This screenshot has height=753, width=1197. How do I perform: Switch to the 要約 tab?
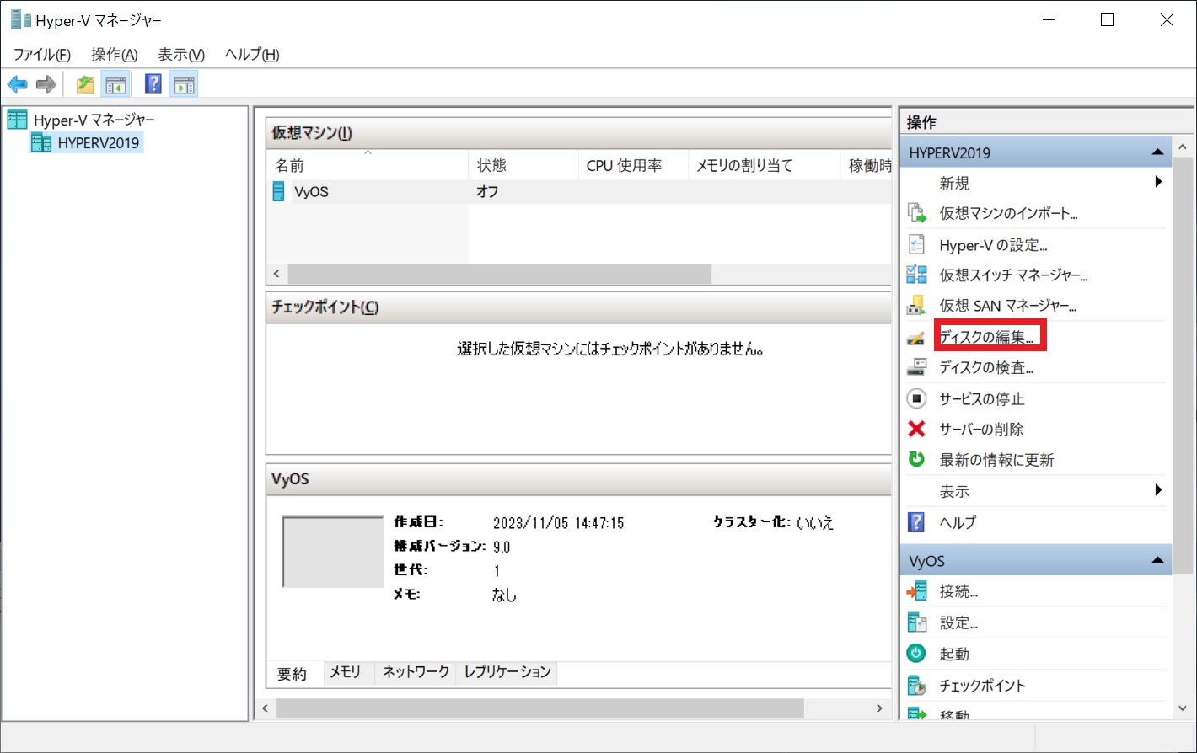pos(293,674)
